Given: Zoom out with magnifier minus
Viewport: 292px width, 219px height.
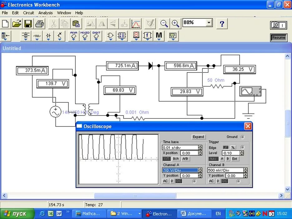Looking at the screenshot, I should [x=164, y=24].
